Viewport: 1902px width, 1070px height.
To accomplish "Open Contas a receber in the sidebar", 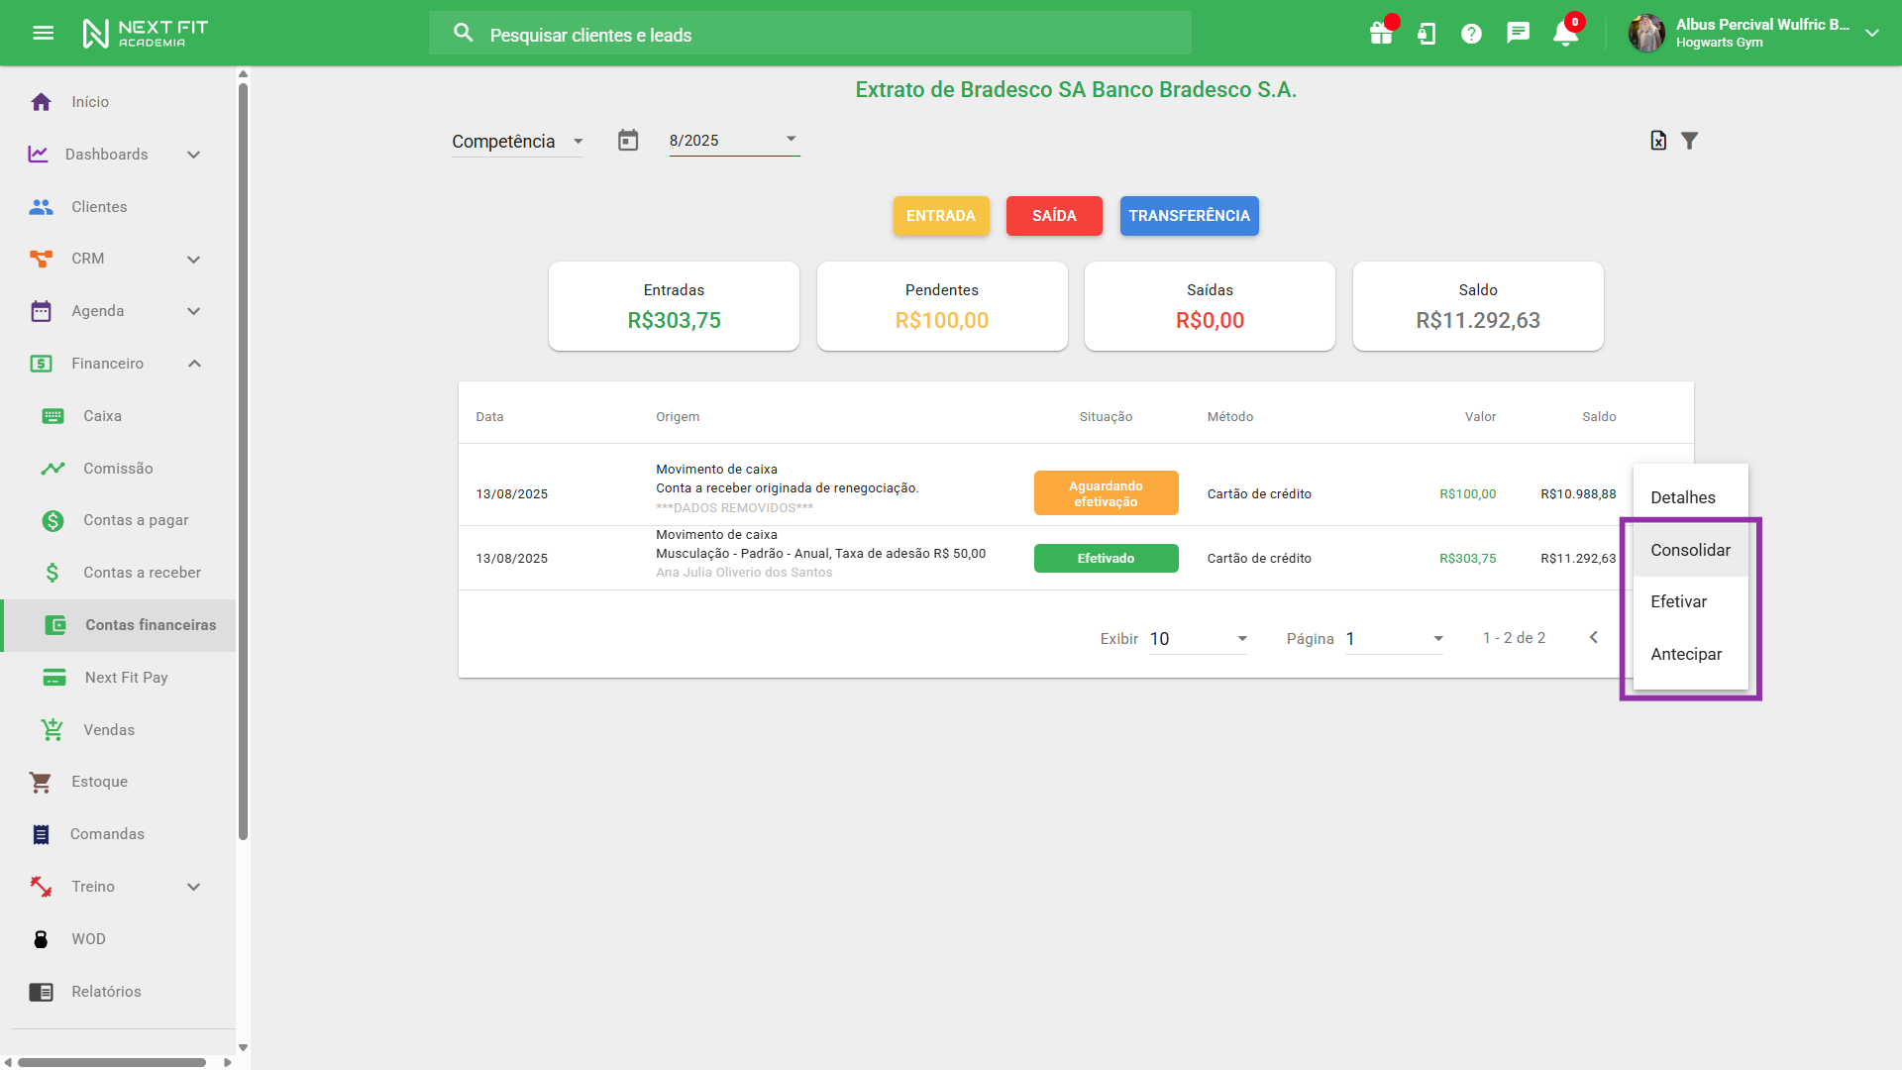I will [142, 573].
